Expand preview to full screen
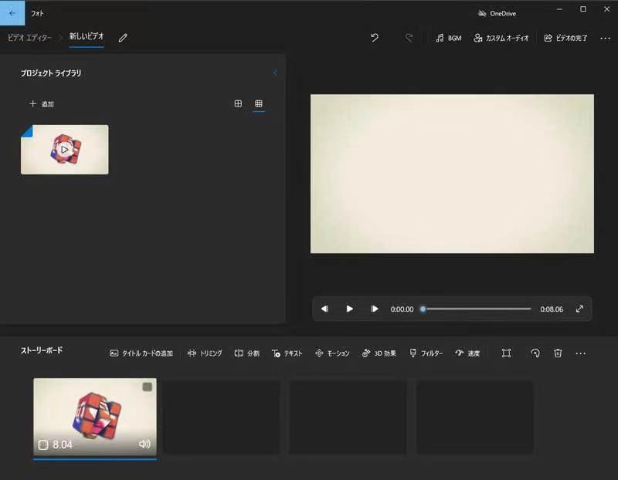 [579, 309]
